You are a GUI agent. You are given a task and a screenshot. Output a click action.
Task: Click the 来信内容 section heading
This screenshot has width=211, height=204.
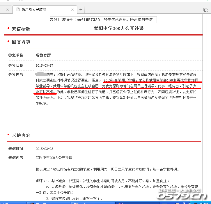point(21,135)
